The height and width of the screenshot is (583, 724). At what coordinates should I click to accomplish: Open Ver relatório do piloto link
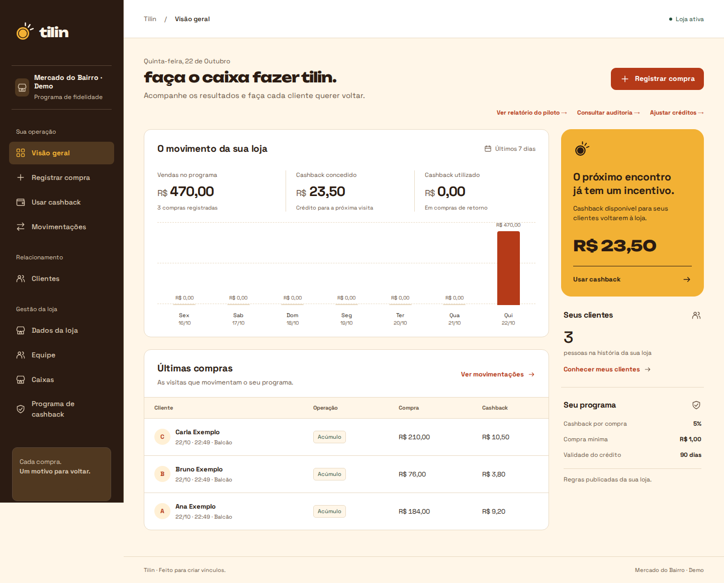532,113
